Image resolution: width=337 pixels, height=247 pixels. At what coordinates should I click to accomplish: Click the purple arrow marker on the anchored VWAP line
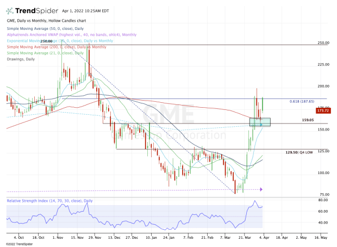coord(261,189)
